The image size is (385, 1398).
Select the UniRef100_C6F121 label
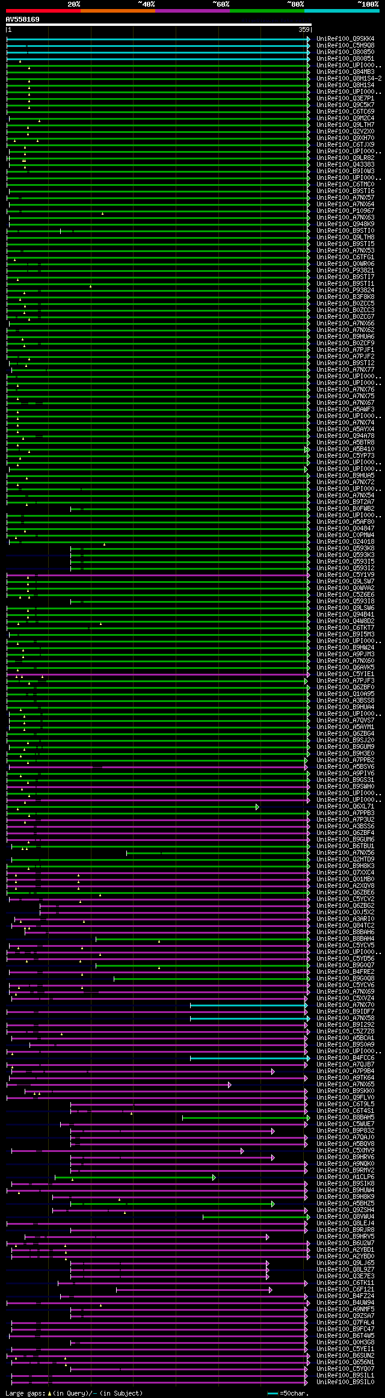point(345,1290)
